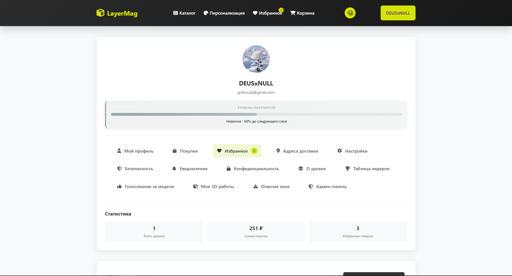
Task: Open the Админ-панель link
Action: coord(328,186)
